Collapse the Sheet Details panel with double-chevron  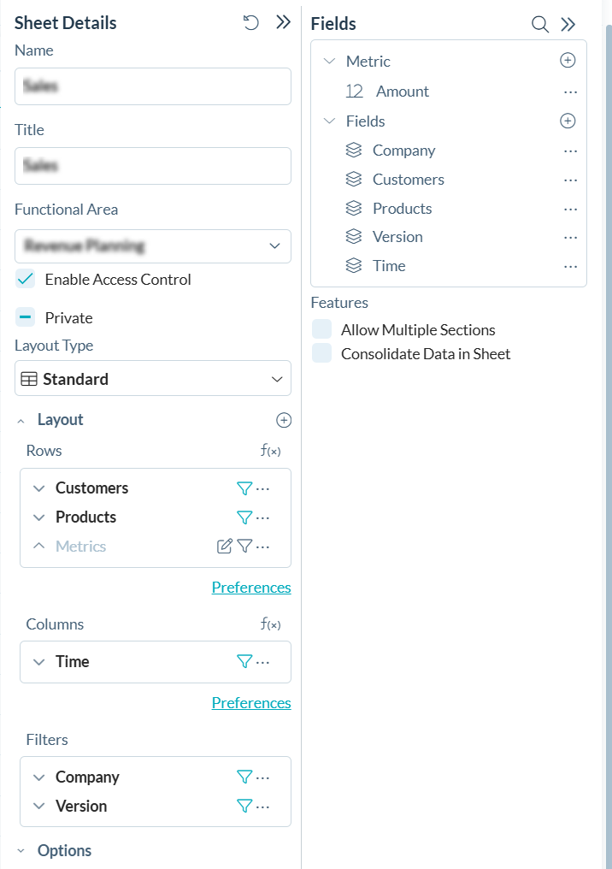click(283, 22)
